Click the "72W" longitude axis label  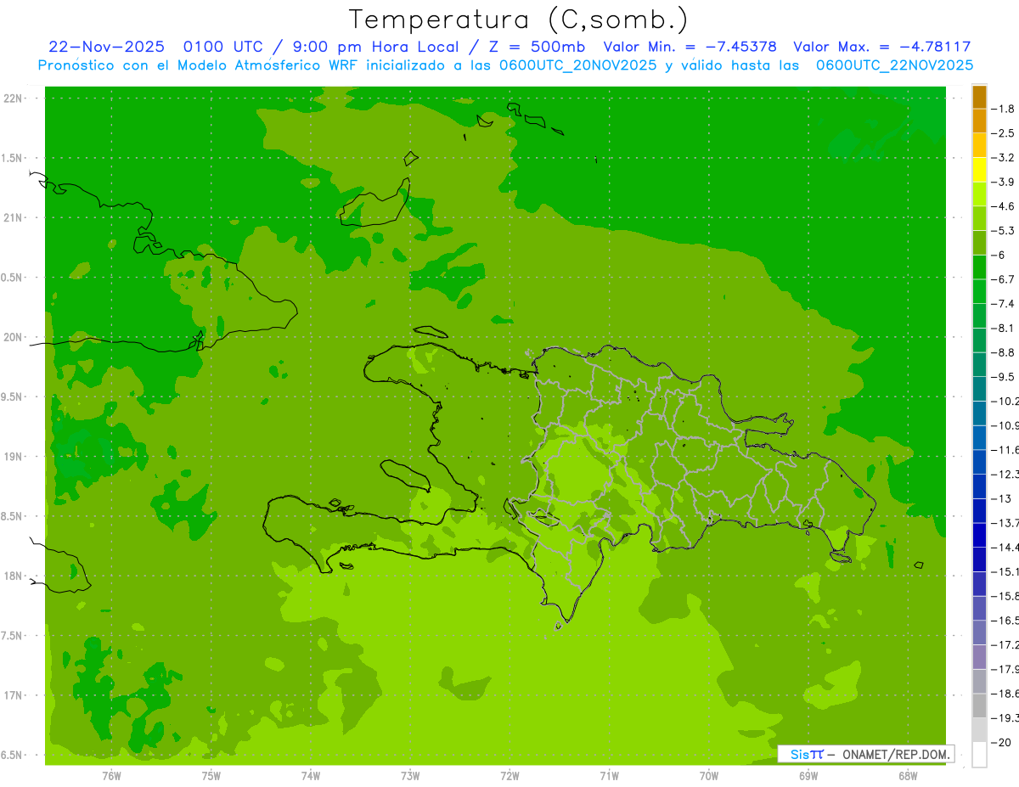509,775
